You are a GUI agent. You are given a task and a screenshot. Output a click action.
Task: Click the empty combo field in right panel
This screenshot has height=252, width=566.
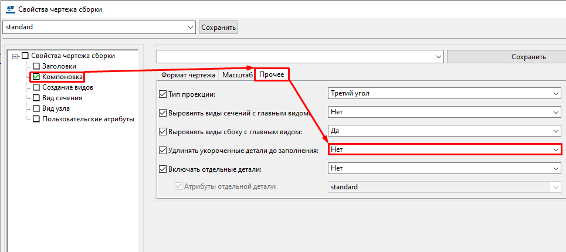point(300,57)
